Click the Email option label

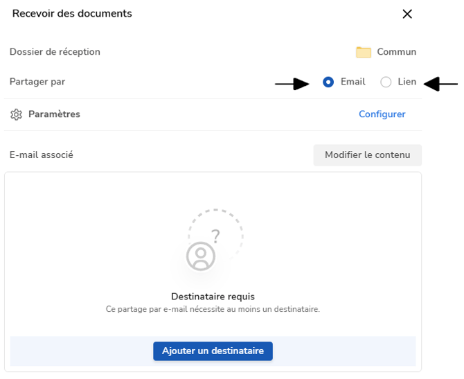point(353,82)
